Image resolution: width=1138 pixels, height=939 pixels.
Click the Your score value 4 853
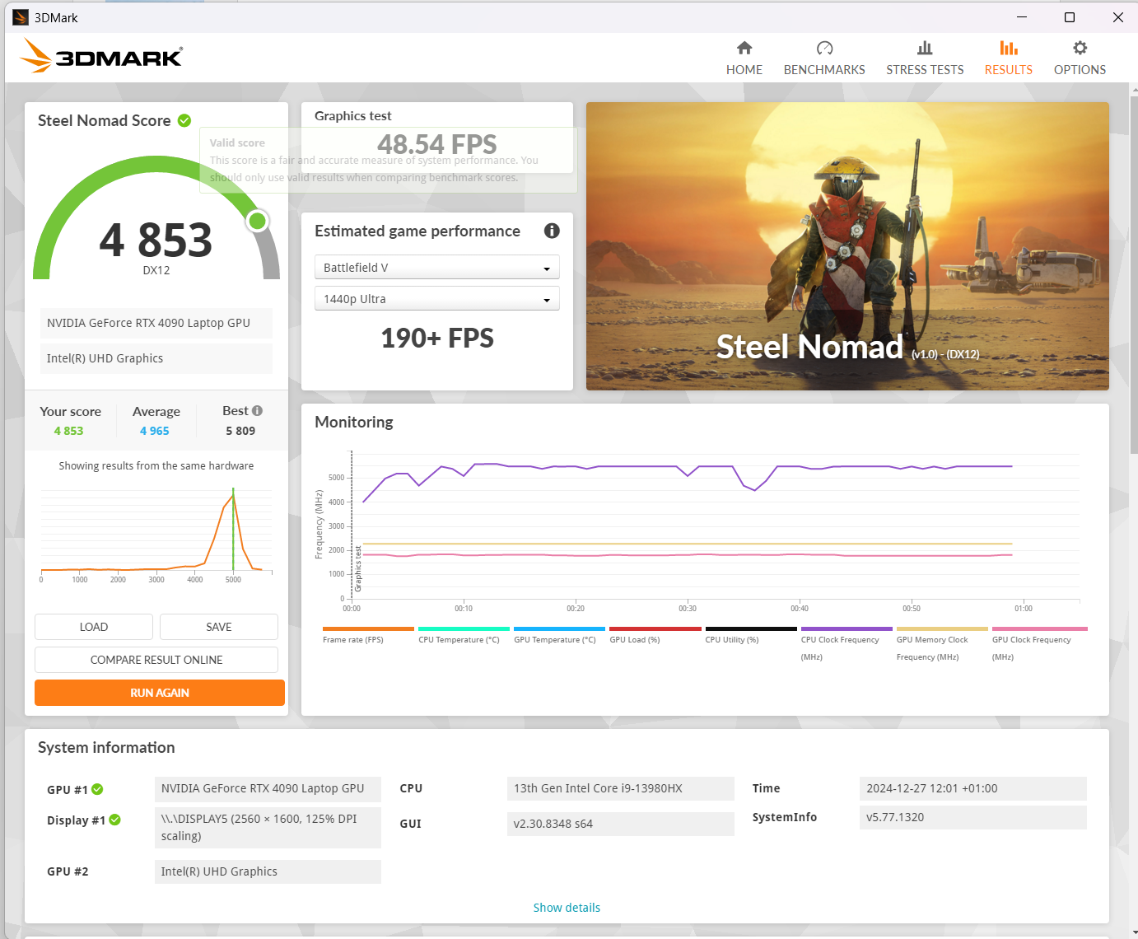(x=68, y=431)
